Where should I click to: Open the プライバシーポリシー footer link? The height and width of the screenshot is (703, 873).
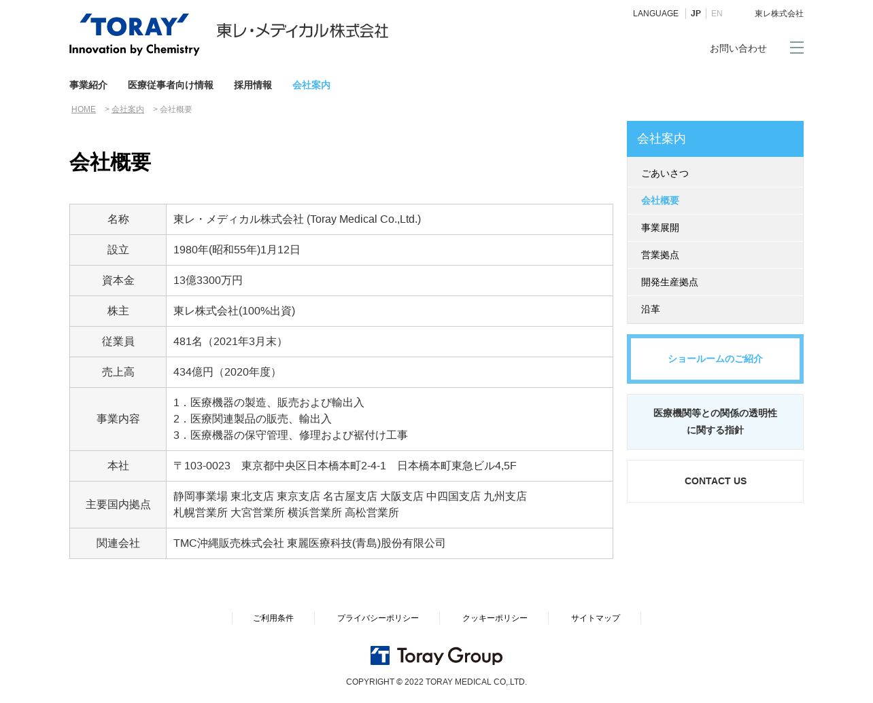(x=378, y=618)
